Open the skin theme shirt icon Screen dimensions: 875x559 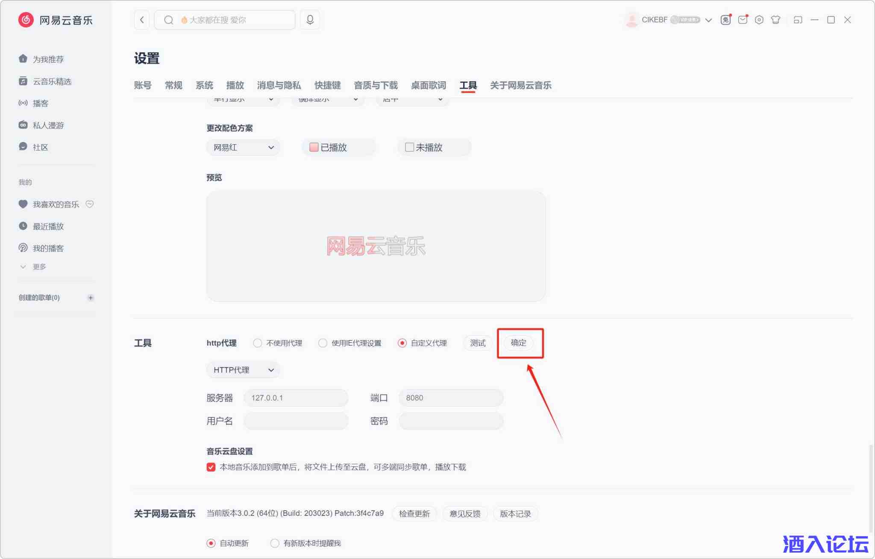(775, 20)
